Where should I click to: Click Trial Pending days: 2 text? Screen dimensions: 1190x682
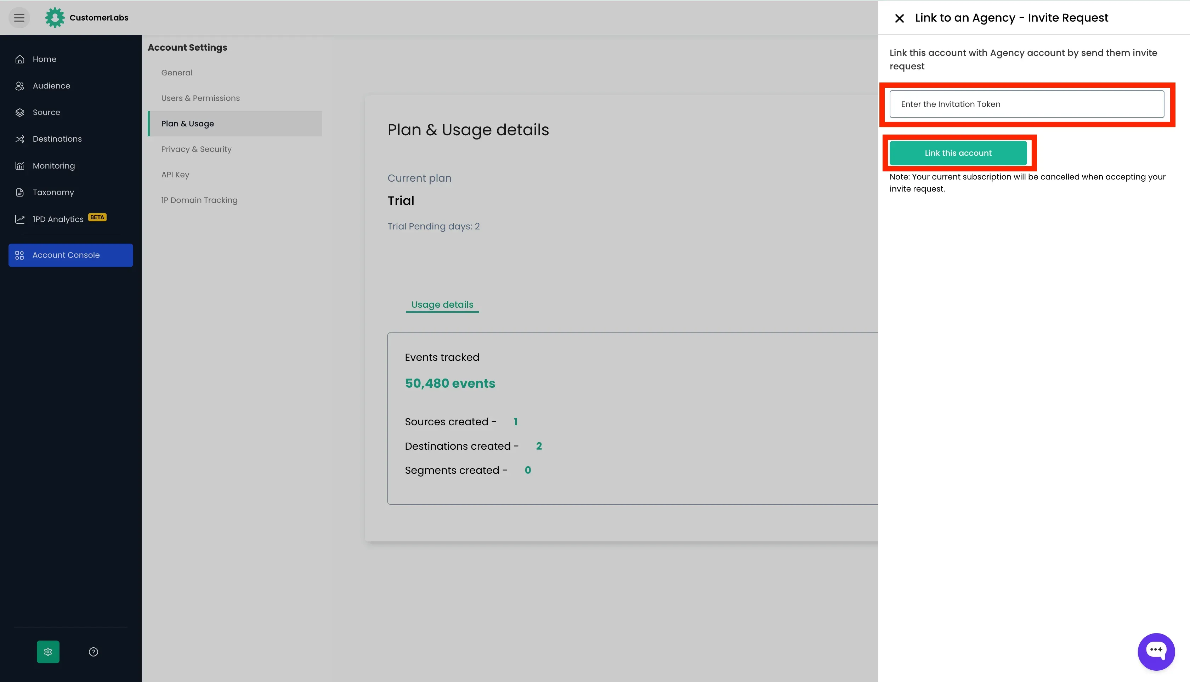click(x=433, y=226)
